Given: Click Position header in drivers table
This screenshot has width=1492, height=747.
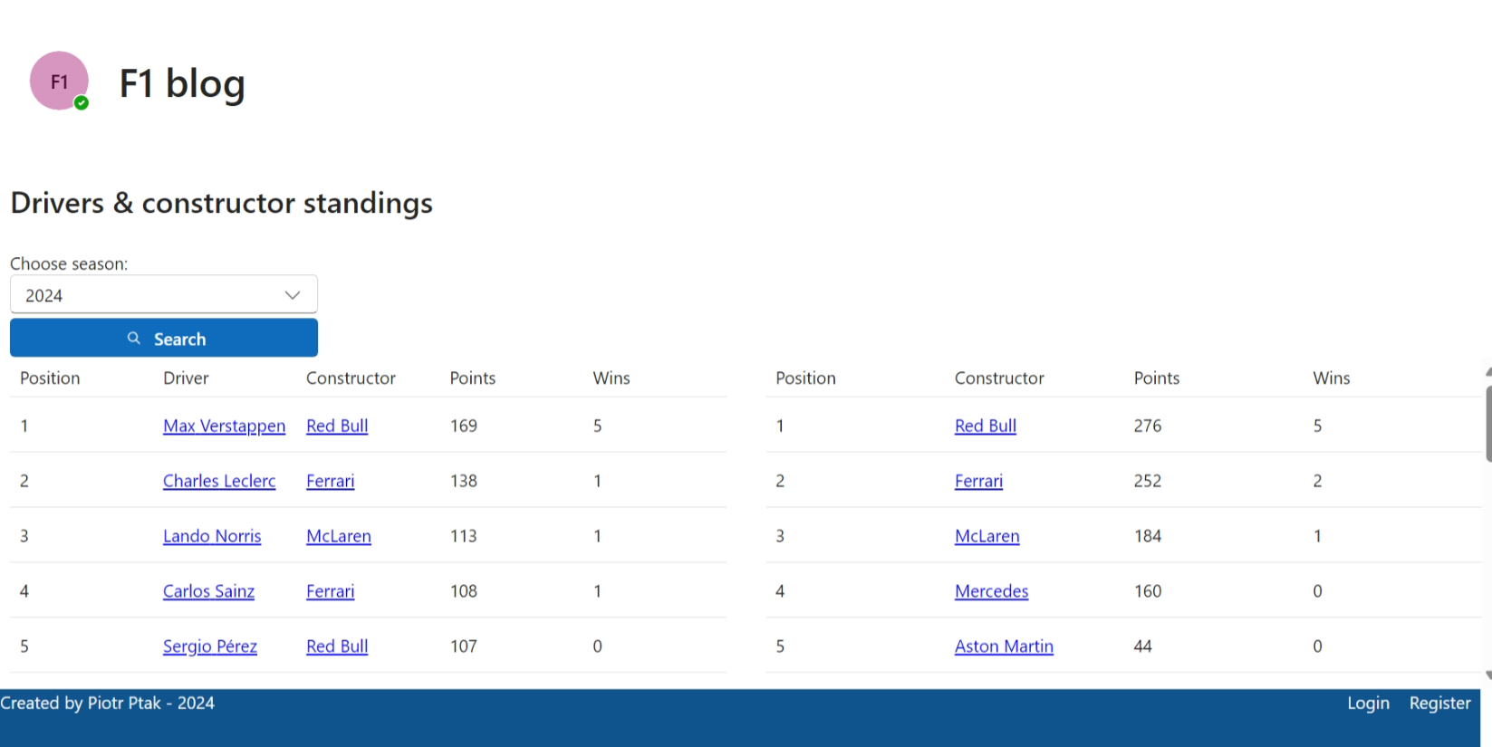Looking at the screenshot, I should (50, 378).
